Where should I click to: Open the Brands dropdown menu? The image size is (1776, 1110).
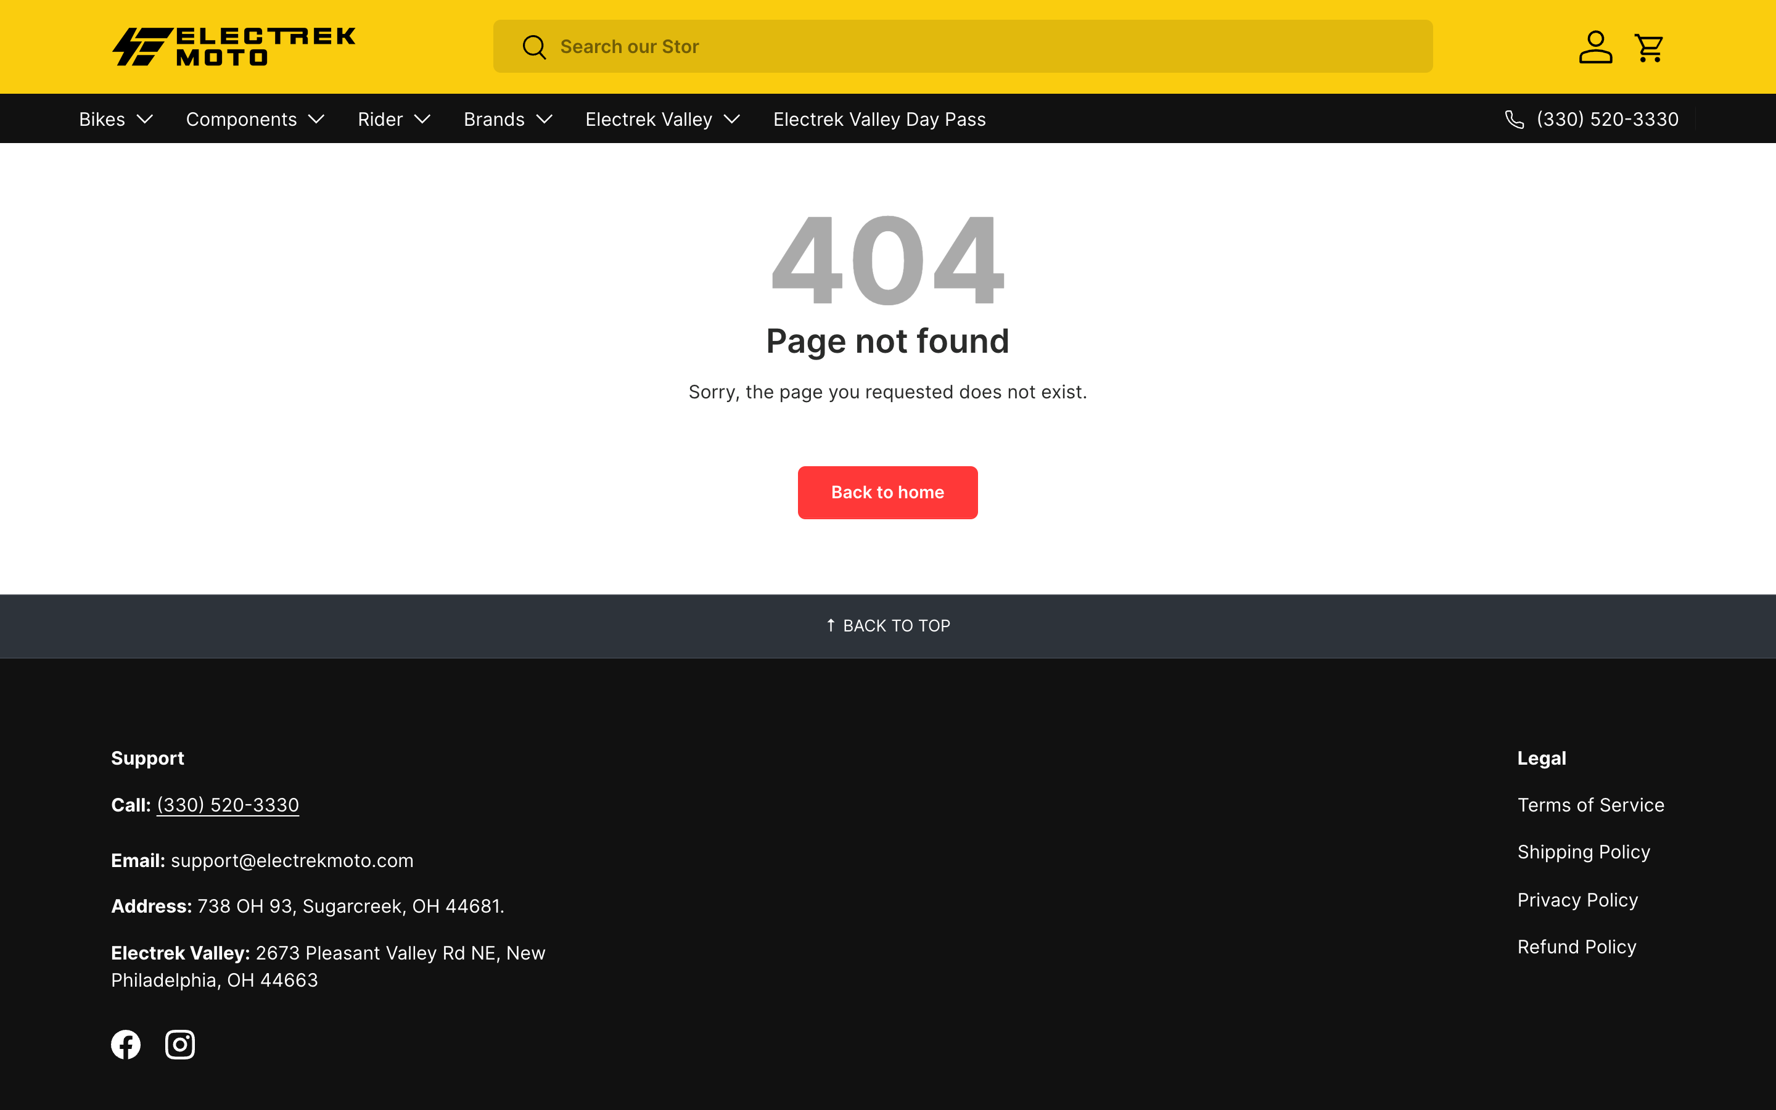point(507,119)
